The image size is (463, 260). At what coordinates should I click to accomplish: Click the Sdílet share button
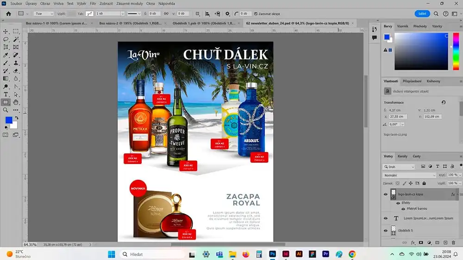[x=422, y=13]
